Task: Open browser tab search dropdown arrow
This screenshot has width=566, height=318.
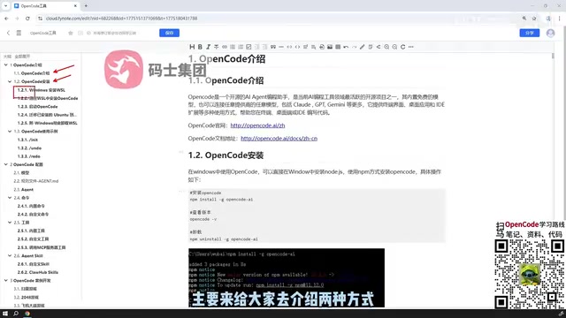Action: pos(5,6)
